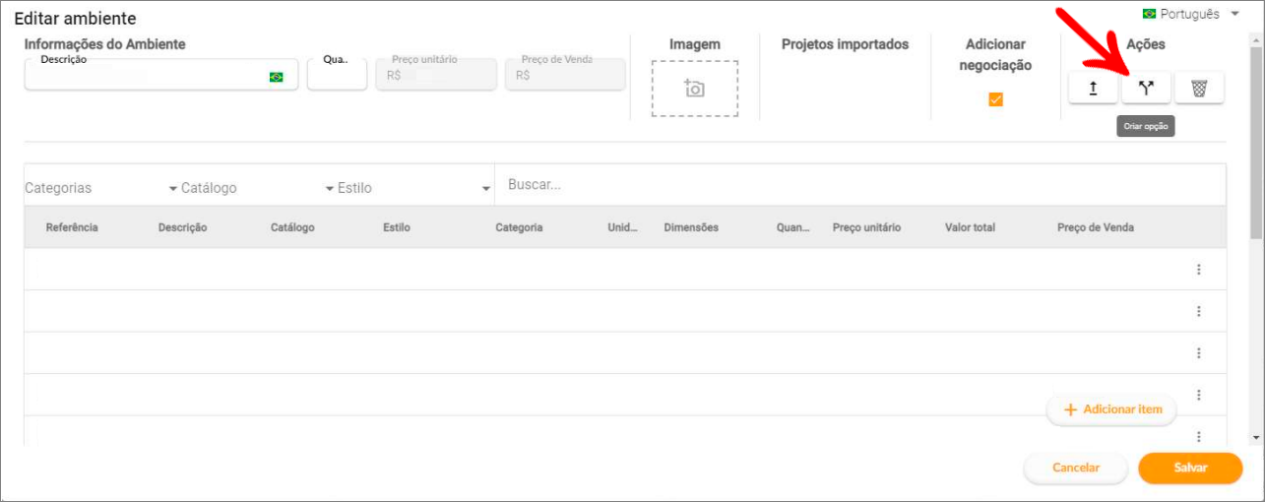Click the vertical scrollbar thumb
Viewport: 1265px width, 502px height.
point(1255,143)
